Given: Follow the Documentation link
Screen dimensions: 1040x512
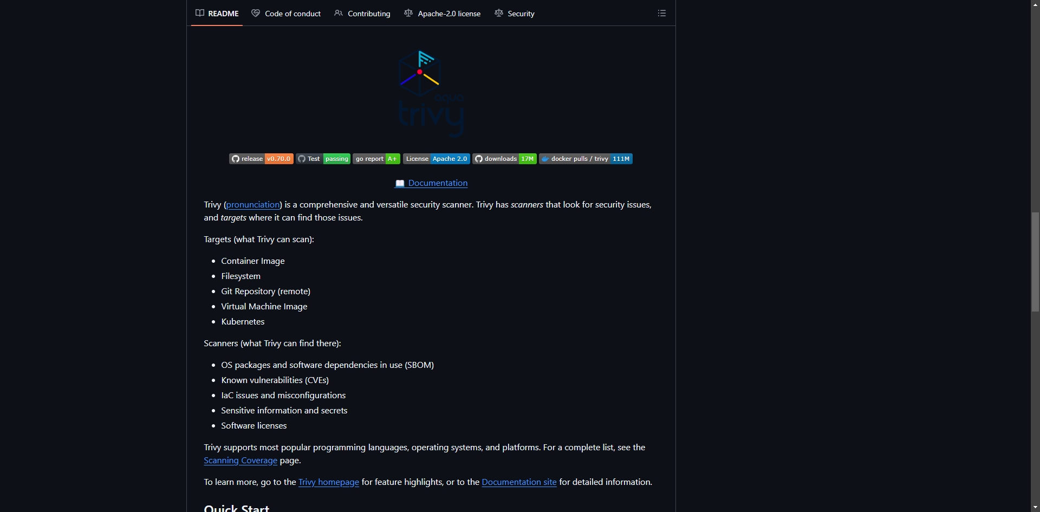Looking at the screenshot, I should pyautogui.click(x=431, y=183).
